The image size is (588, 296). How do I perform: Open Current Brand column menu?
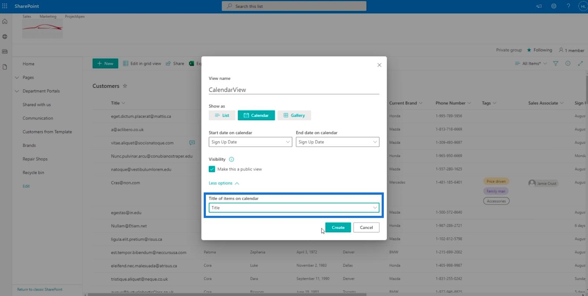406,103
